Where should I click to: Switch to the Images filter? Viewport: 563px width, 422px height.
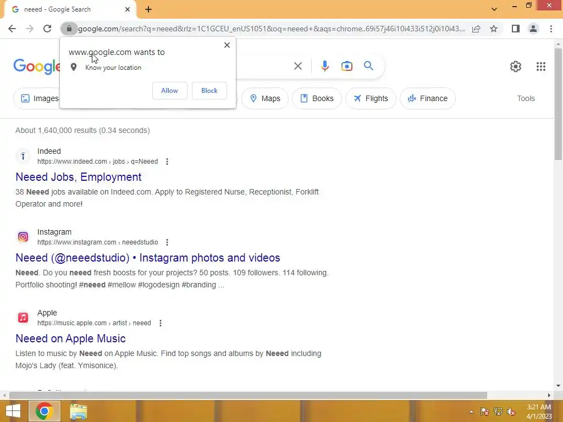point(37,98)
